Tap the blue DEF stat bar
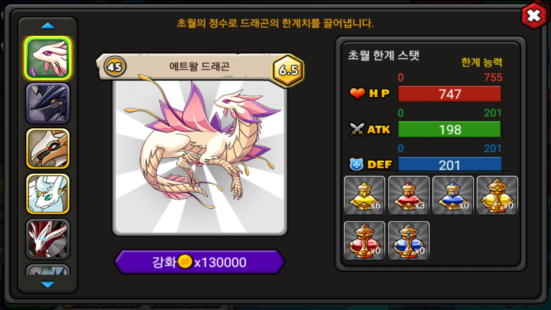This screenshot has height=310, width=551. click(x=450, y=165)
